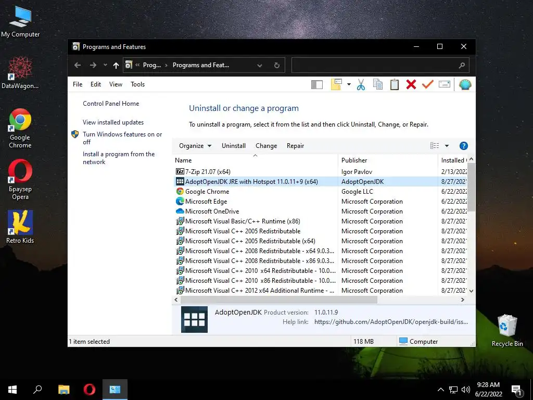Image resolution: width=533 pixels, height=400 pixels.
Task: Refresh the Programs and Features list
Action: 277,65
